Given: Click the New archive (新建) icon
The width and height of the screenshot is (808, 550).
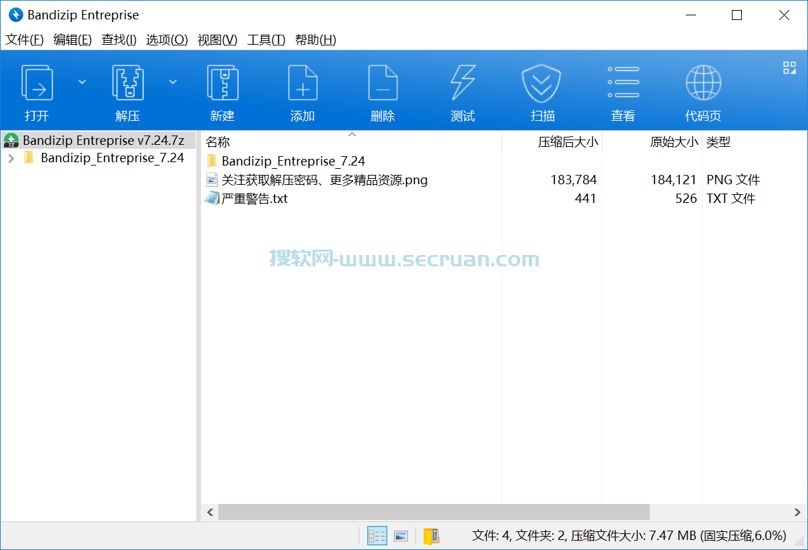Looking at the screenshot, I should click(222, 83).
